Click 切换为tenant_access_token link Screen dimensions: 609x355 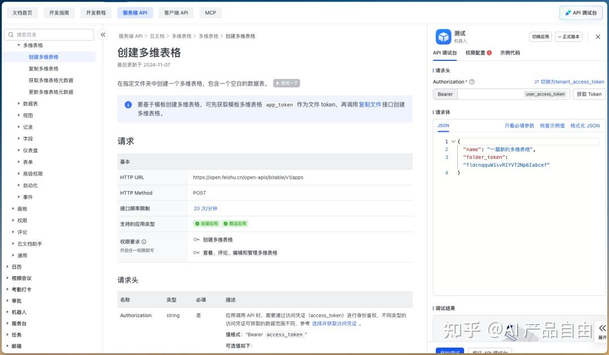point(572,82)
